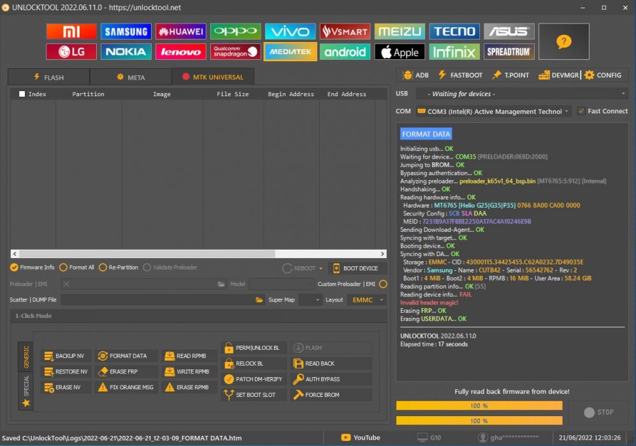Click the STOP button
The height and width of the screenshot is (446, 636).
click(598, 412)
